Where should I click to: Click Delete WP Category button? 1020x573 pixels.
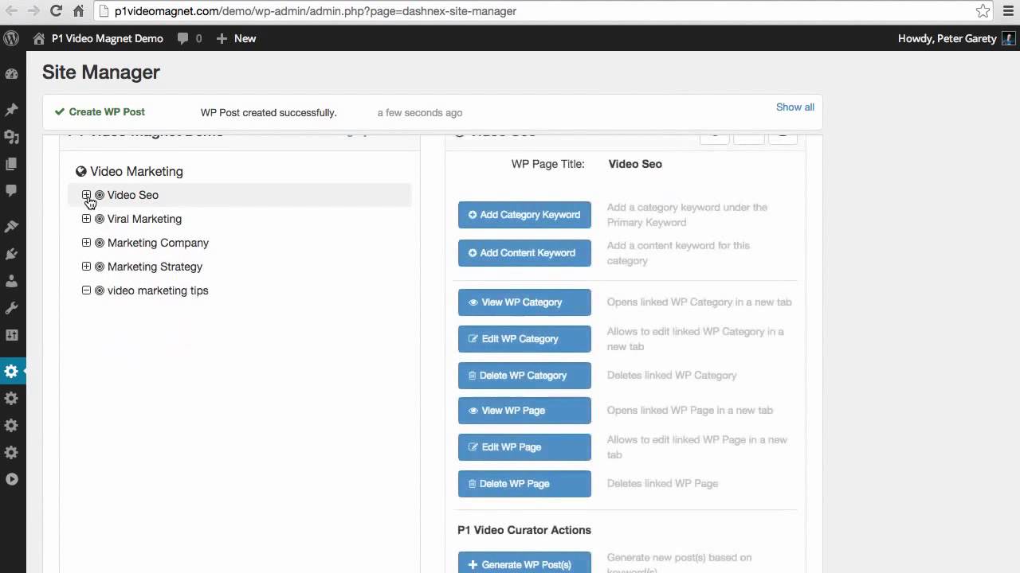coord(524,376)
